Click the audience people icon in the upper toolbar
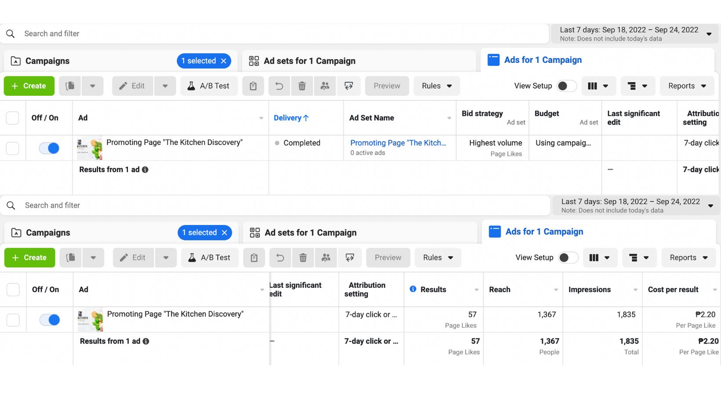This screenshot has height=406, width=721. click(x=325, y=86)
